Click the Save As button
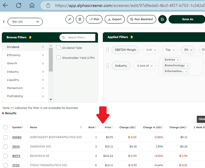 187,19
